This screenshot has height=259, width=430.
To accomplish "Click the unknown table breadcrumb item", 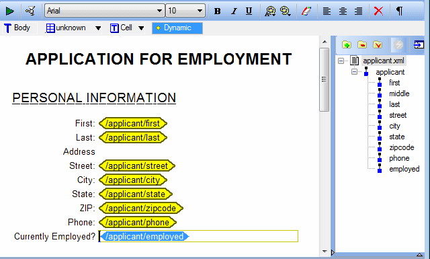I will pos(66,28).
